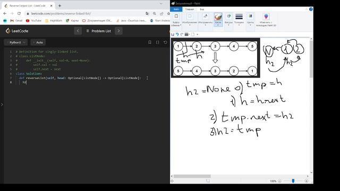Click the zoom magnifier icon in address bar
Image resolution: width=340 pixels, height=191 pixels.
click(155, 13)
